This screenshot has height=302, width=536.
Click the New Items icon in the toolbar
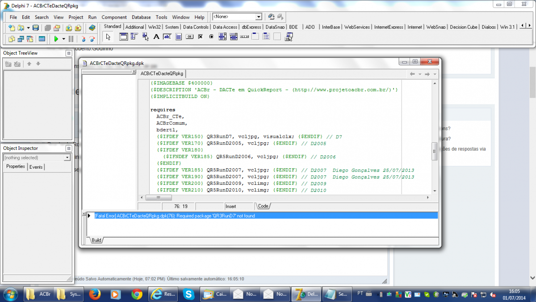coord(12,28)
